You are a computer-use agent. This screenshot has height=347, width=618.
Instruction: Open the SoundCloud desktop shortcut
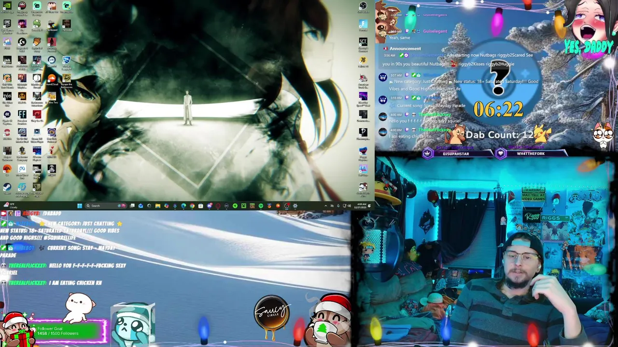[52, 79]
